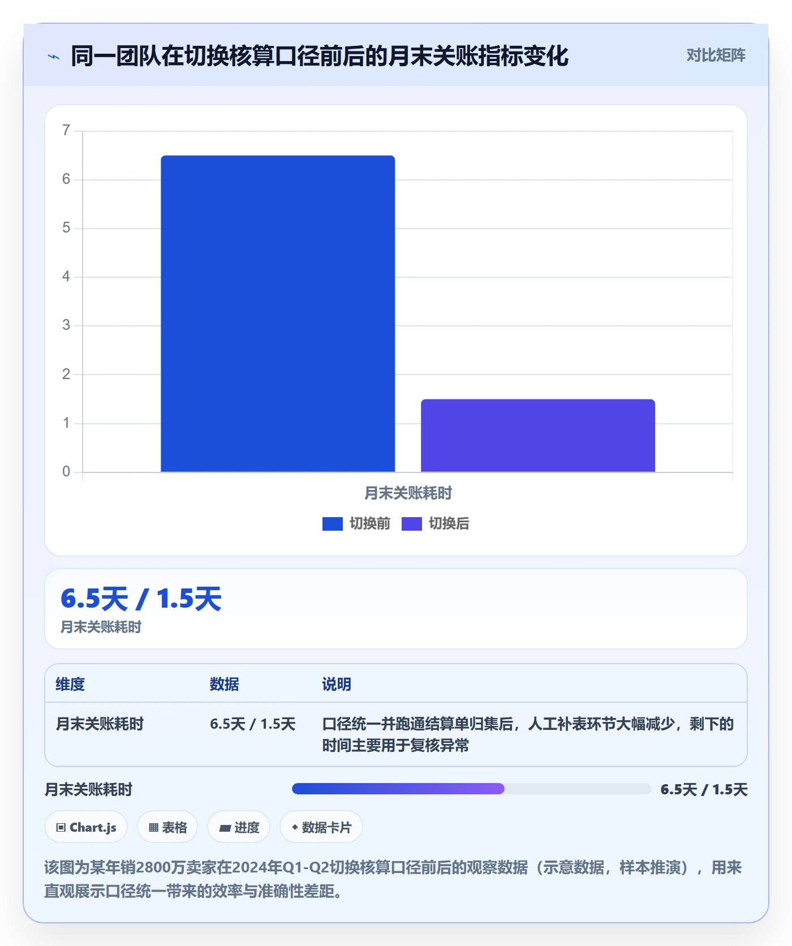Click the 月末关账耗时 label left of progress bar
Screen dimensions: 792x946
click(88, 789)
